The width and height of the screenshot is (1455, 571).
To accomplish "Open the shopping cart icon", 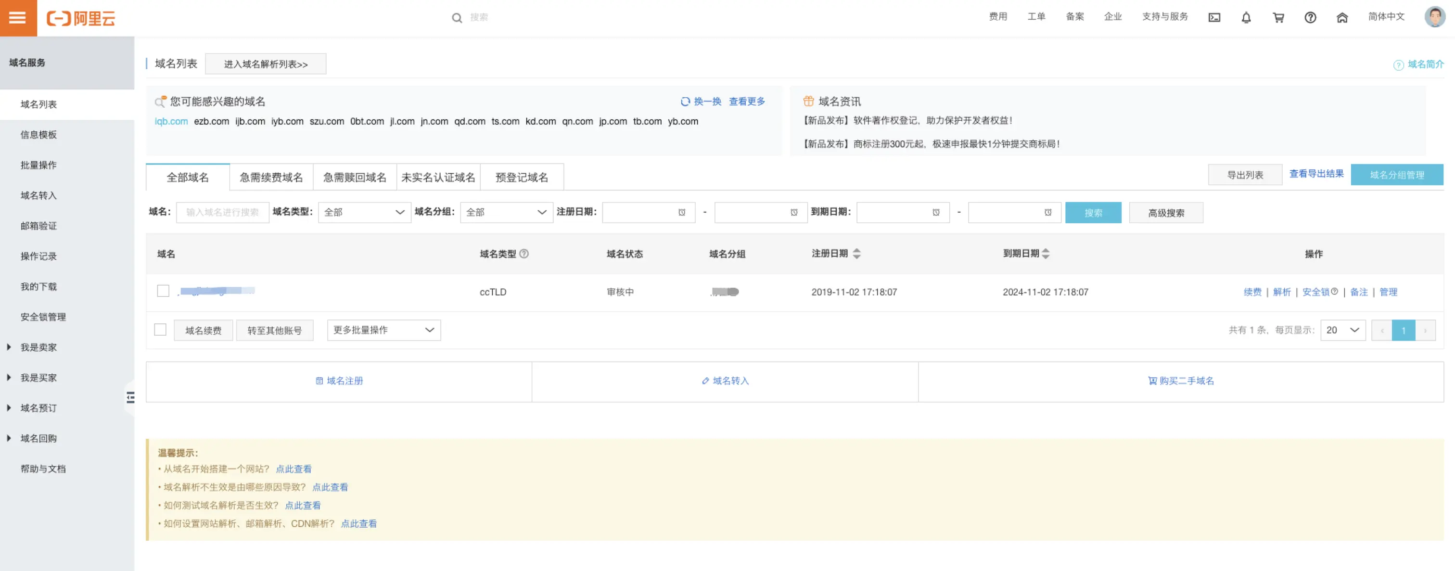I will 1278,17.
